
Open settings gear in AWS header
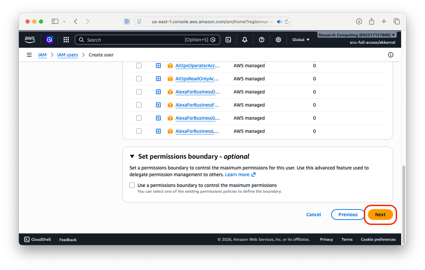[x=278, y=40]
